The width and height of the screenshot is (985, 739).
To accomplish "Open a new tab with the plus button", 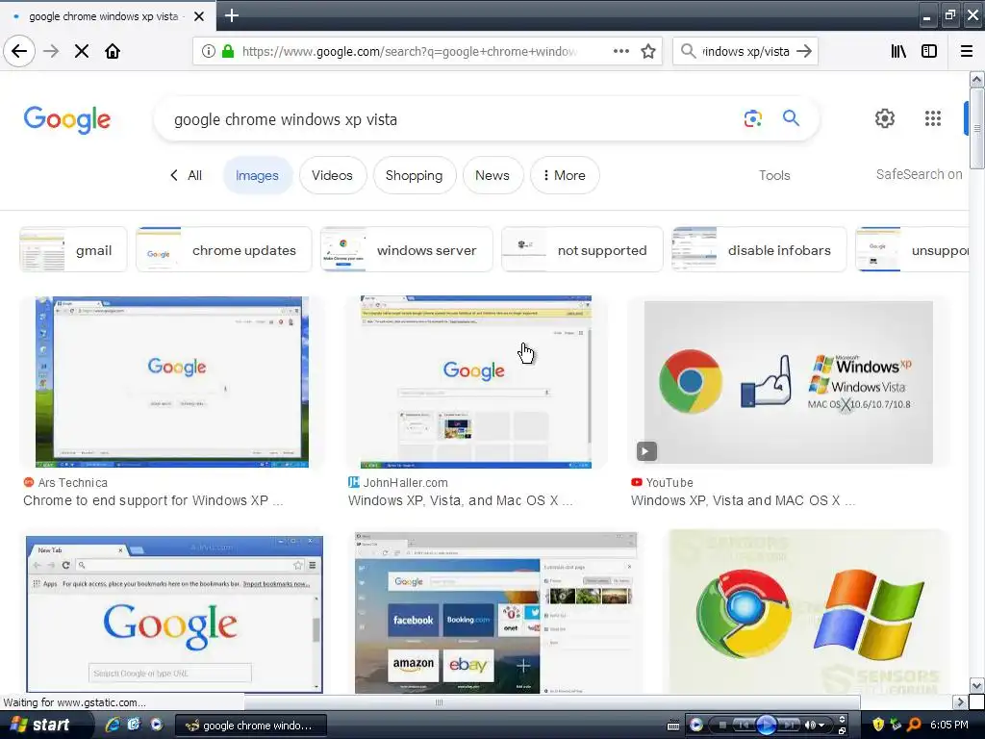I will coord(231,15).
